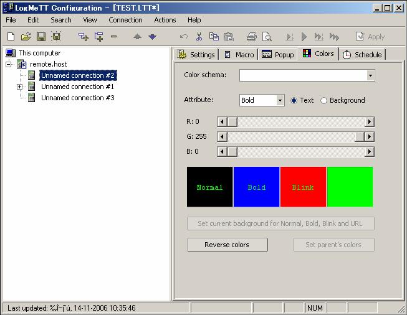This screenshot has height=315, width=407.
Task: Click the blue Move Down arrow icon
Action: click(152, 37)
